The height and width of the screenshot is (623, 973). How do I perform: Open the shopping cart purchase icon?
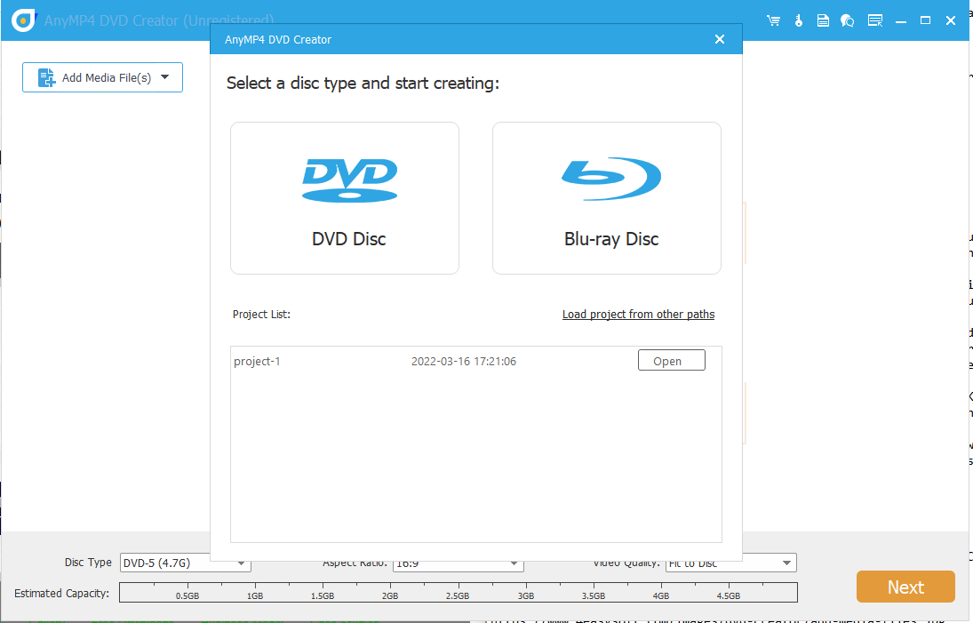coord(773,20)
